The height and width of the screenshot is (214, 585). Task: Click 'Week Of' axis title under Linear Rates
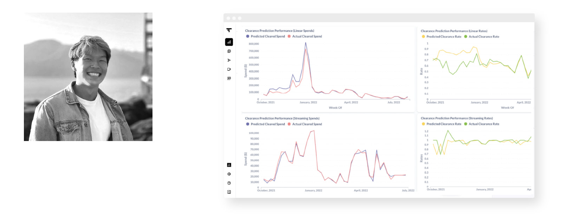pos(507,108)
